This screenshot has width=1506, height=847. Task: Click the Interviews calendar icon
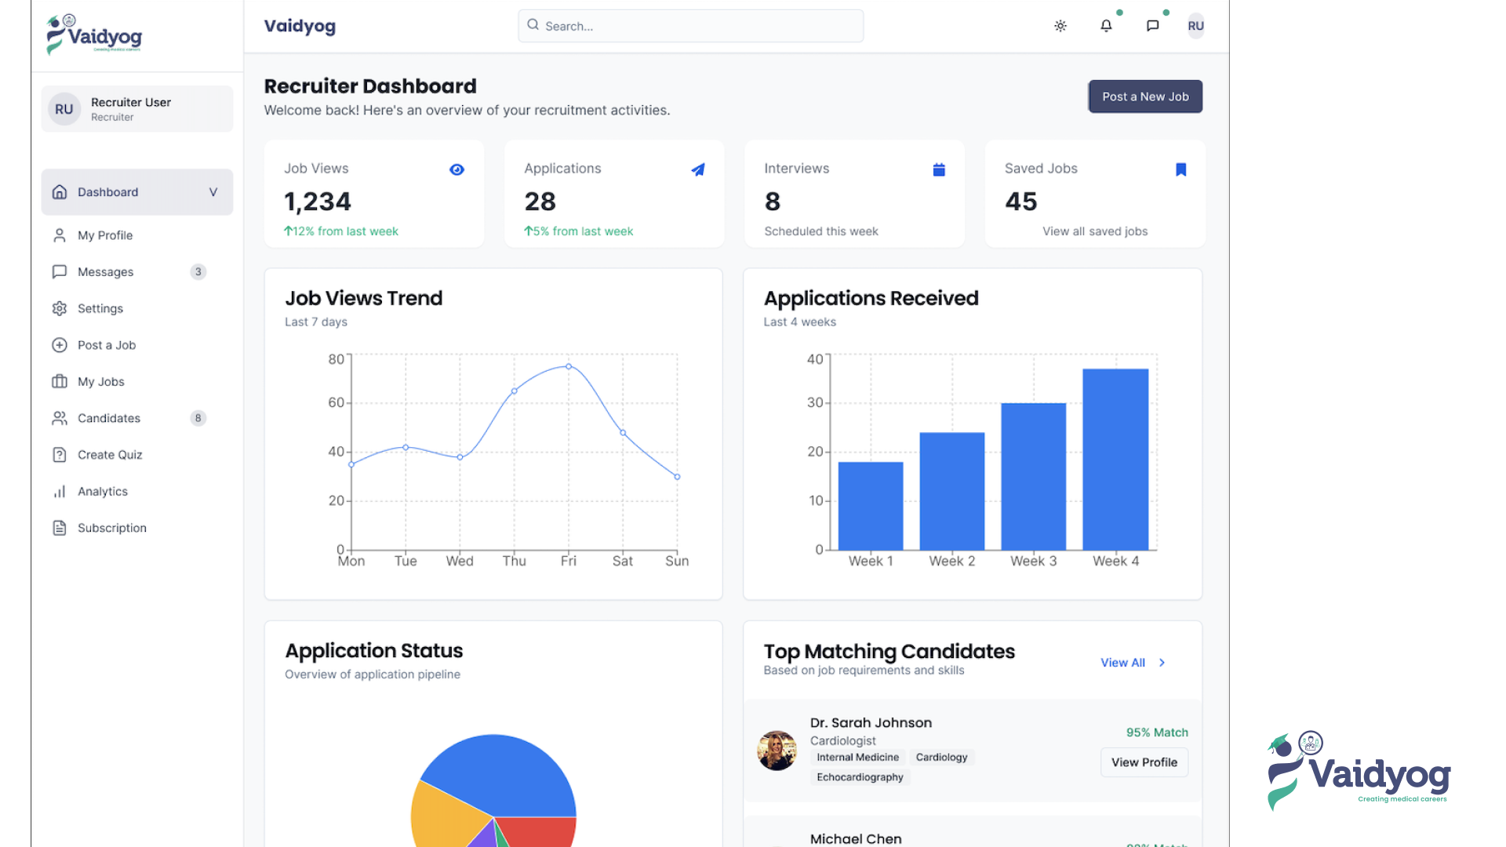click(x=939, y=169)
